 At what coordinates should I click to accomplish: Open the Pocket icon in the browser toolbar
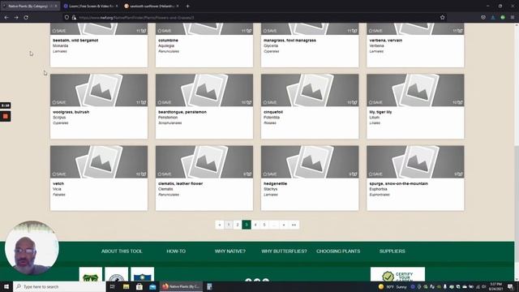pyautogui.click(x=483, y=17)
